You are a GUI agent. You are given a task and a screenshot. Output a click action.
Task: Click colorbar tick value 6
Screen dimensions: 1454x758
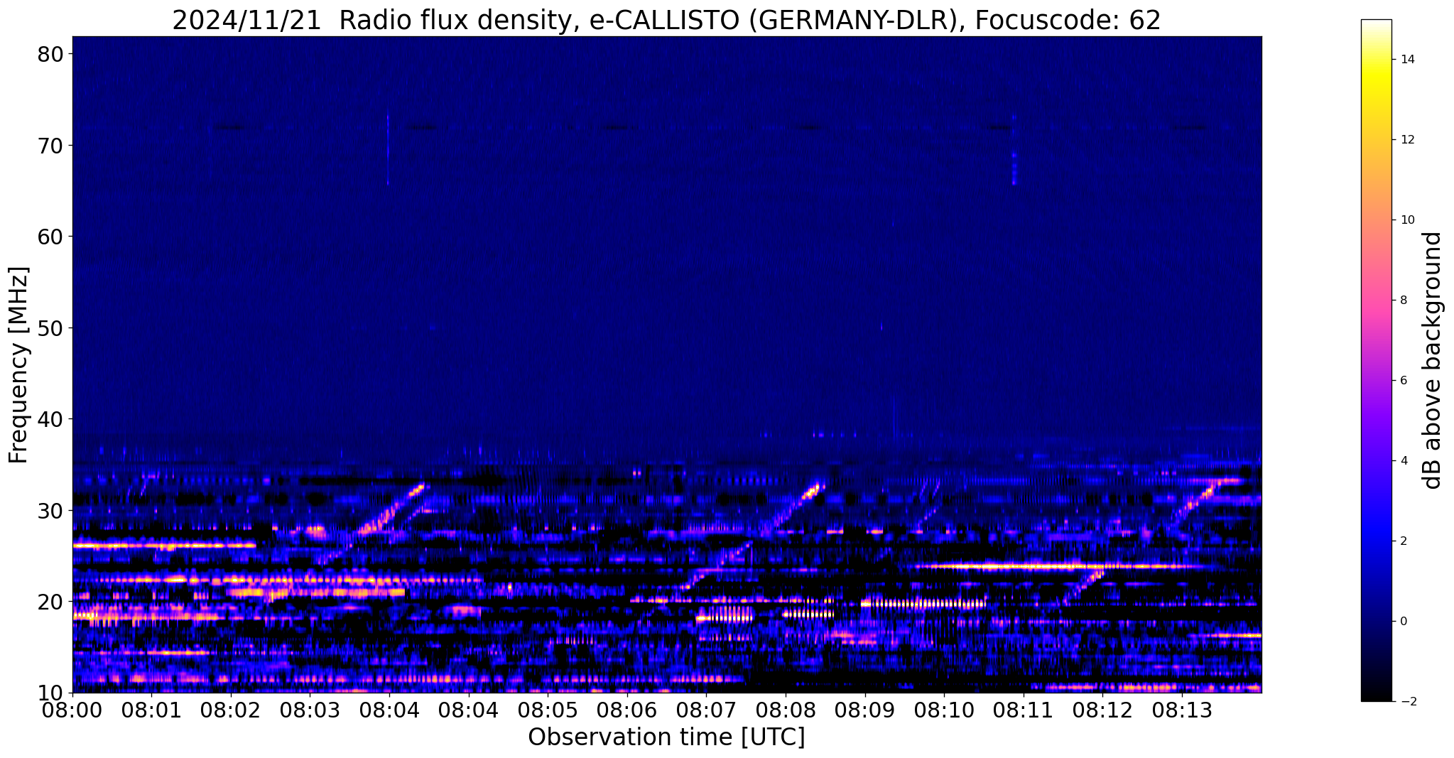tap(1404, 381)
